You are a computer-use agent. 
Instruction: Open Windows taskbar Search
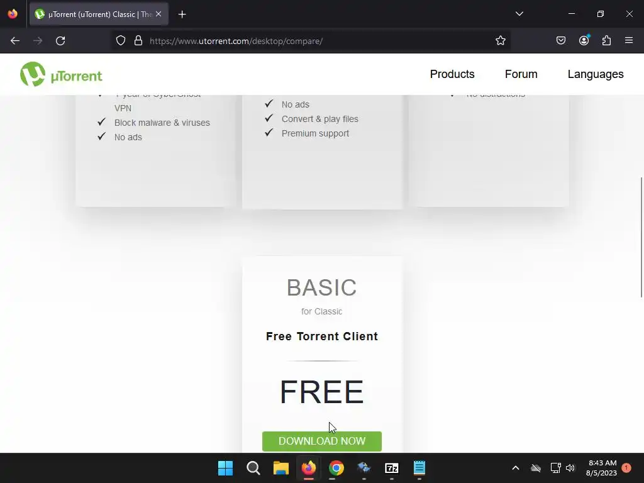pos(253,468)
